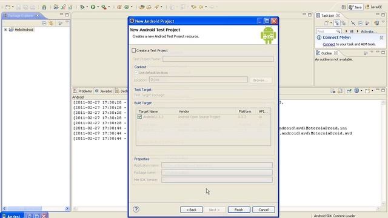388x218 pixels.
Task: Click the Test Project Name input field
Action: click(x=218, y=59)
